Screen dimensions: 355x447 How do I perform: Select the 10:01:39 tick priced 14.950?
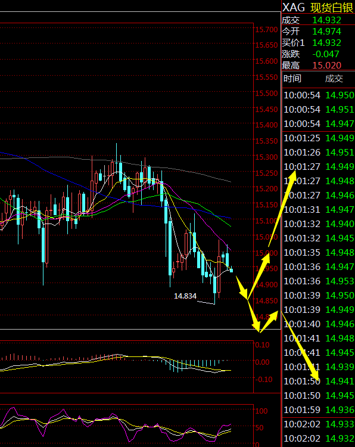[x=319, y=296]
